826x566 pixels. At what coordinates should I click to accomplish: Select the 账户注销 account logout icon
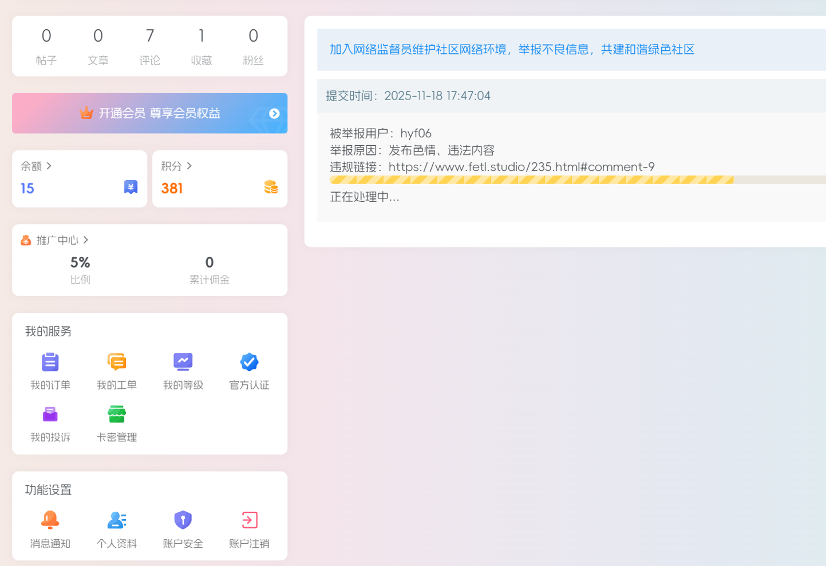point(248,520)
